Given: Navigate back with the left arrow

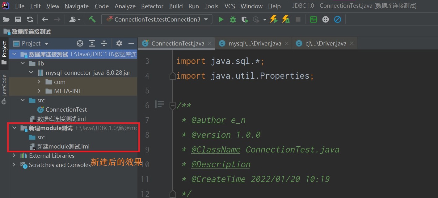Looking at the screenshot, I should [x=45, y=19].
